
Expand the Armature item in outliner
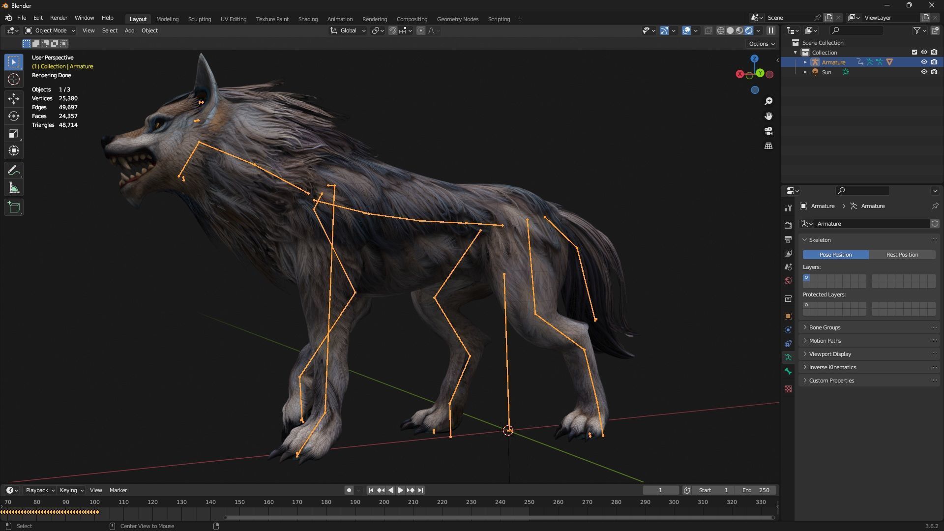[x=805, y=62]
